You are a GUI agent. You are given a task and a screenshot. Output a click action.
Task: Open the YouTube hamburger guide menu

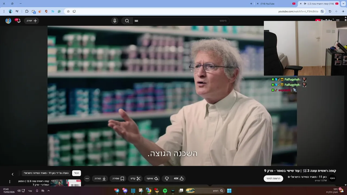pyautogui.click(x=338, y=21)
